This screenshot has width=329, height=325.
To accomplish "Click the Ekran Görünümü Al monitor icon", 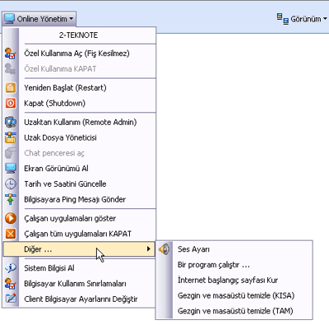I will pyautogui.click(x=11, y=168).
